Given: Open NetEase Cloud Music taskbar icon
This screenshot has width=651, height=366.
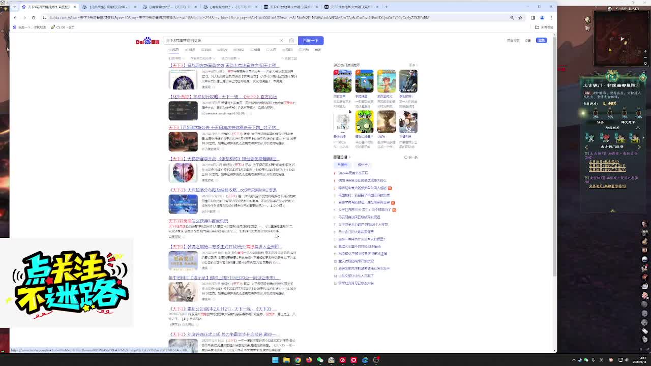Looking at the screenshot, I should click(x=342, y=360).
